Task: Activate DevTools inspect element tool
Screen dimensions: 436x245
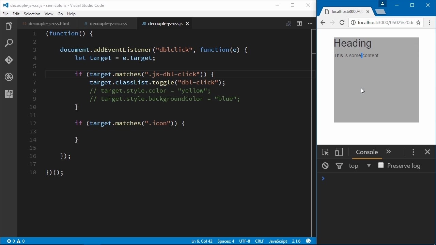Action: pos(325,152)
